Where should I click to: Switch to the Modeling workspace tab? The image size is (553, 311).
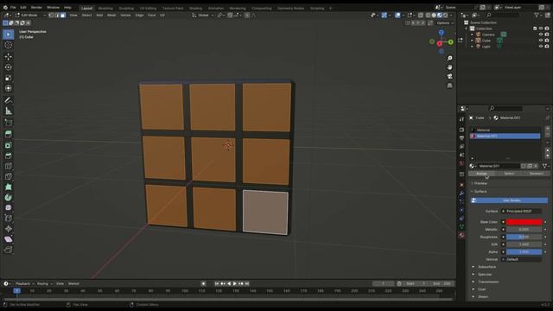[105, 8]
